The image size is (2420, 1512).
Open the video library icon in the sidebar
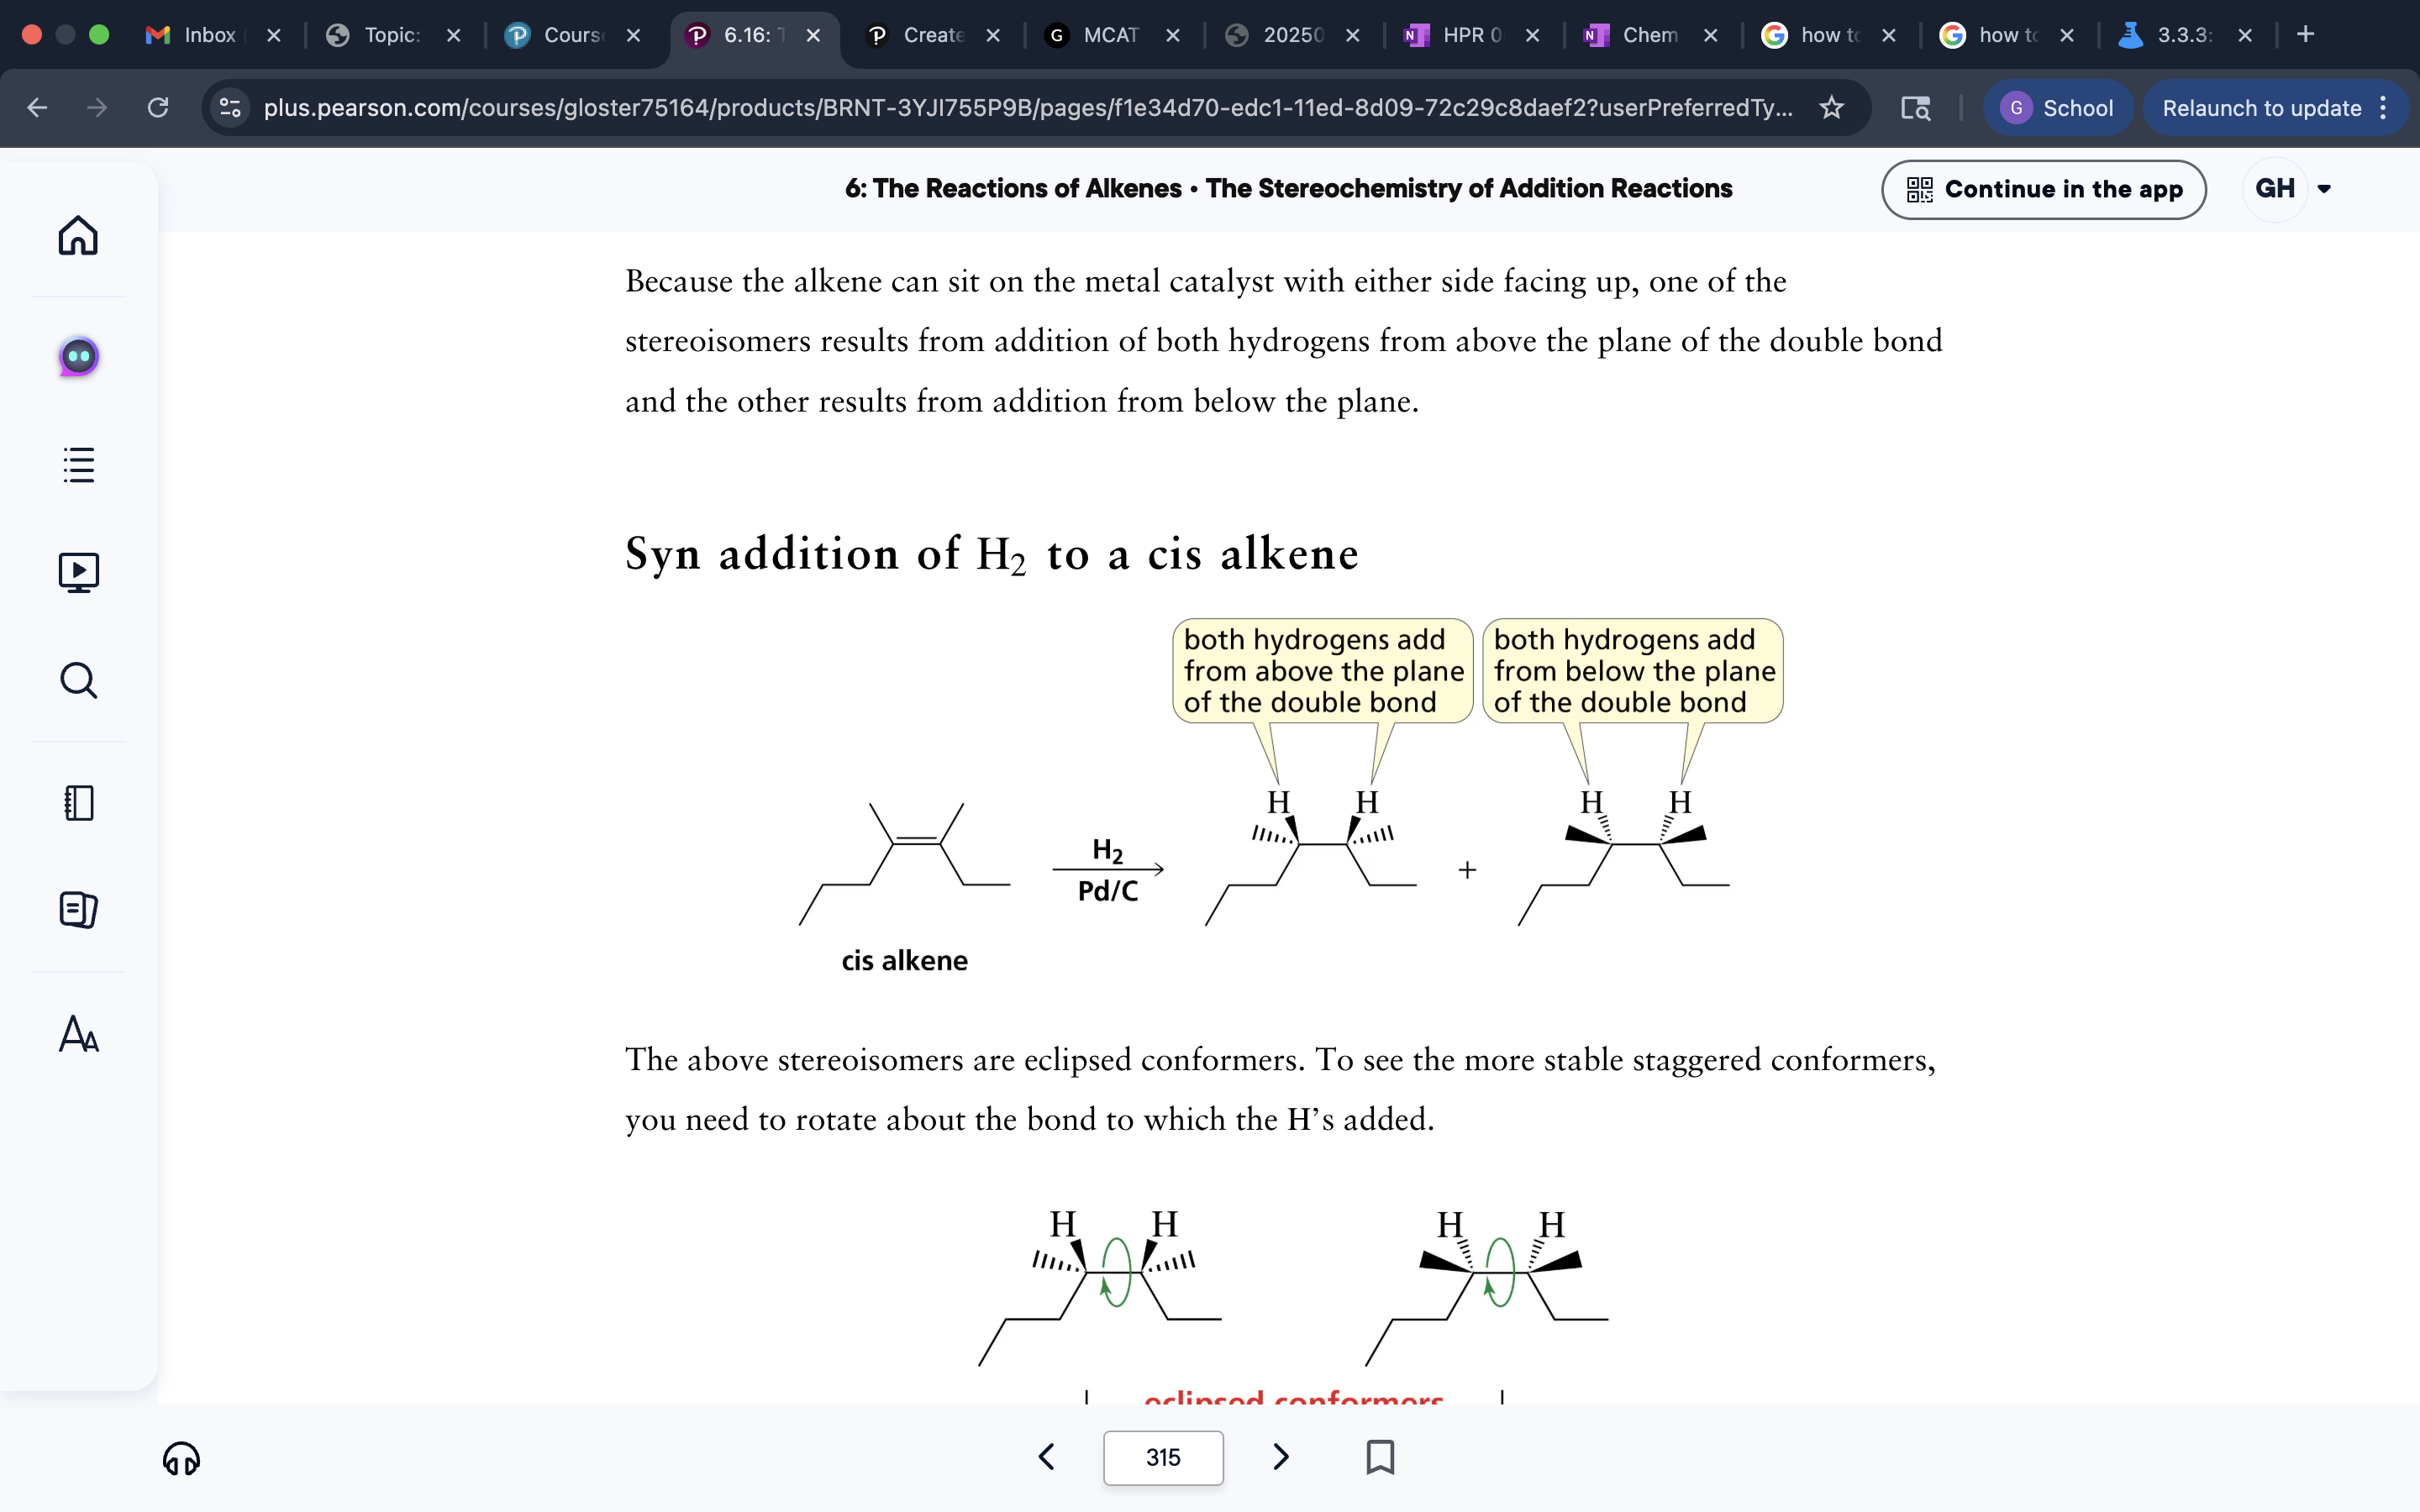77,571
